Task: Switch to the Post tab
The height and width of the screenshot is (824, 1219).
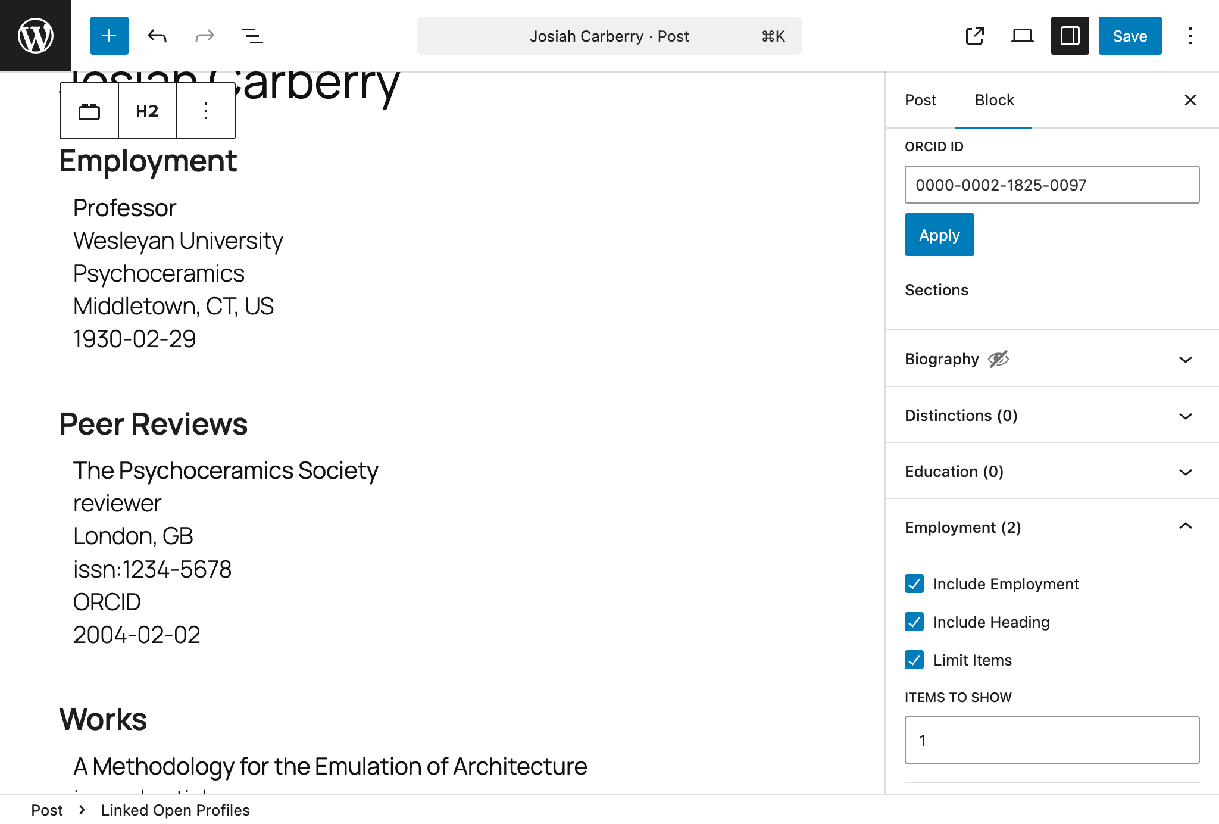Action: tap(920, 100)
